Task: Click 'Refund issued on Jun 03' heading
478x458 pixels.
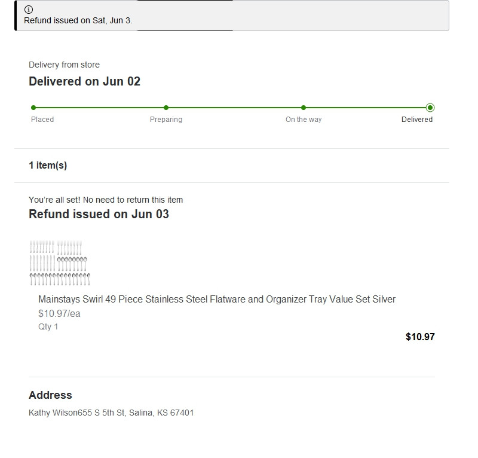Action: 99,214
